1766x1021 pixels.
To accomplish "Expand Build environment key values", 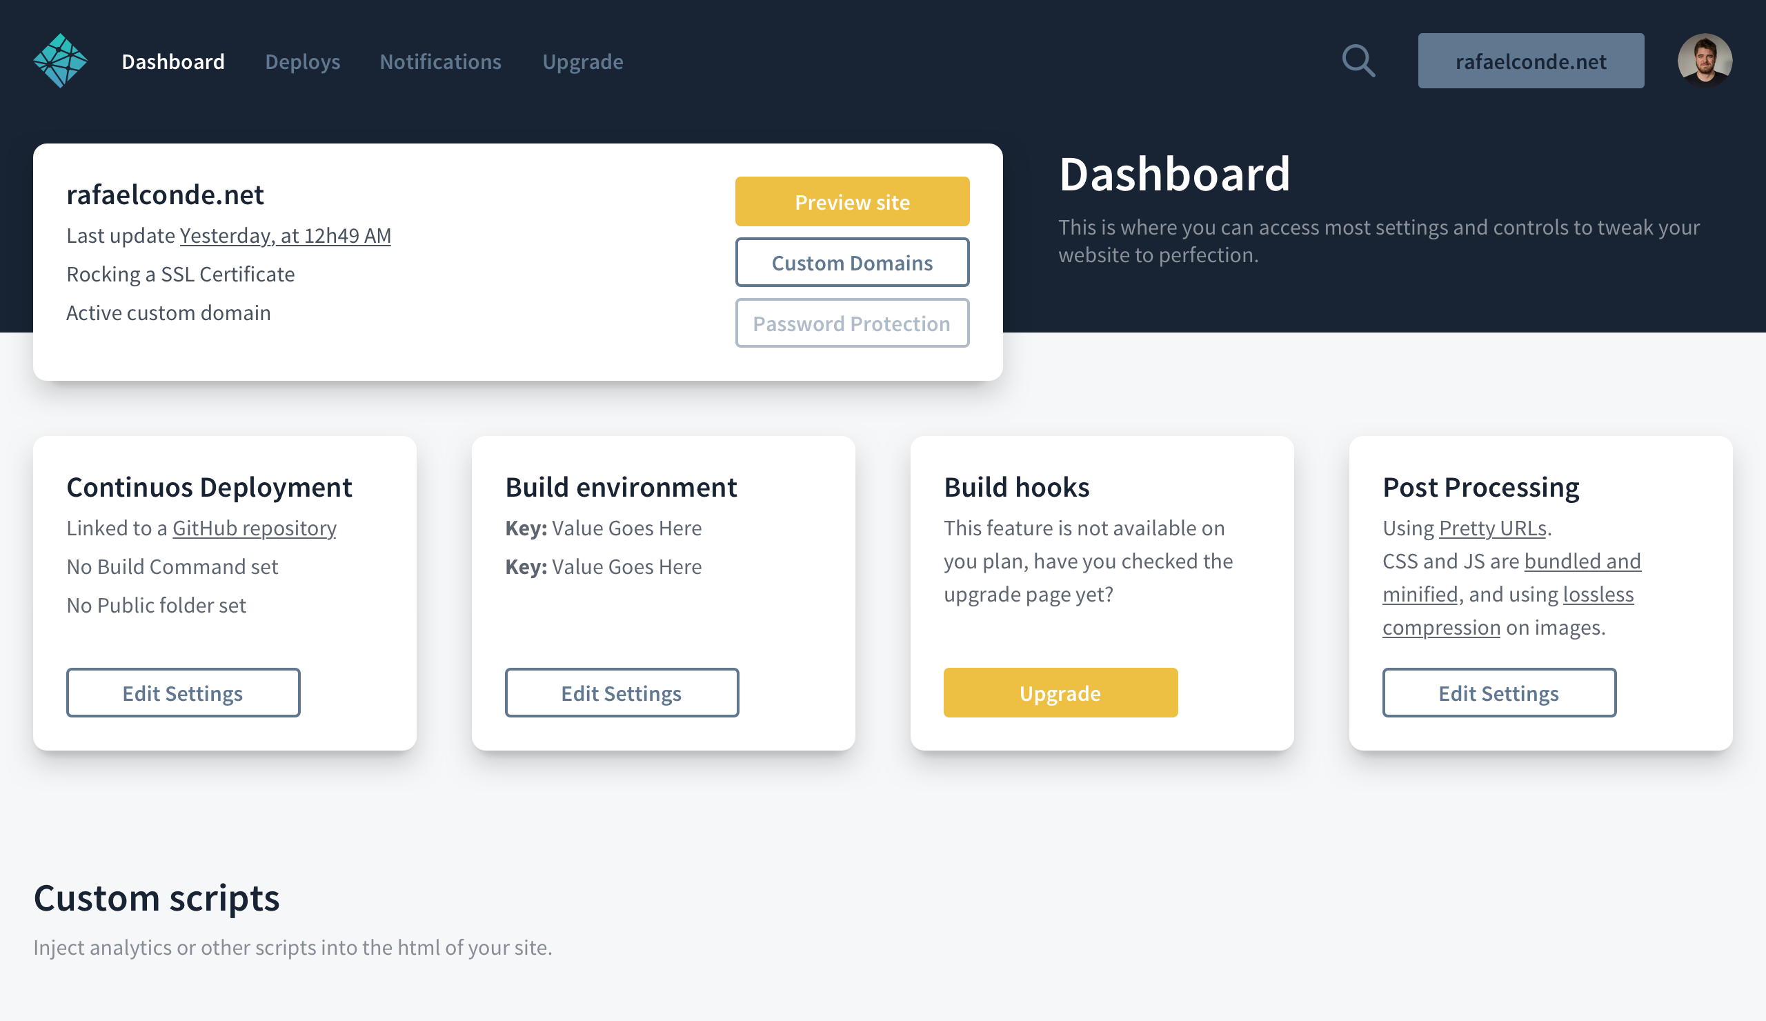I will tap(621, 692).
